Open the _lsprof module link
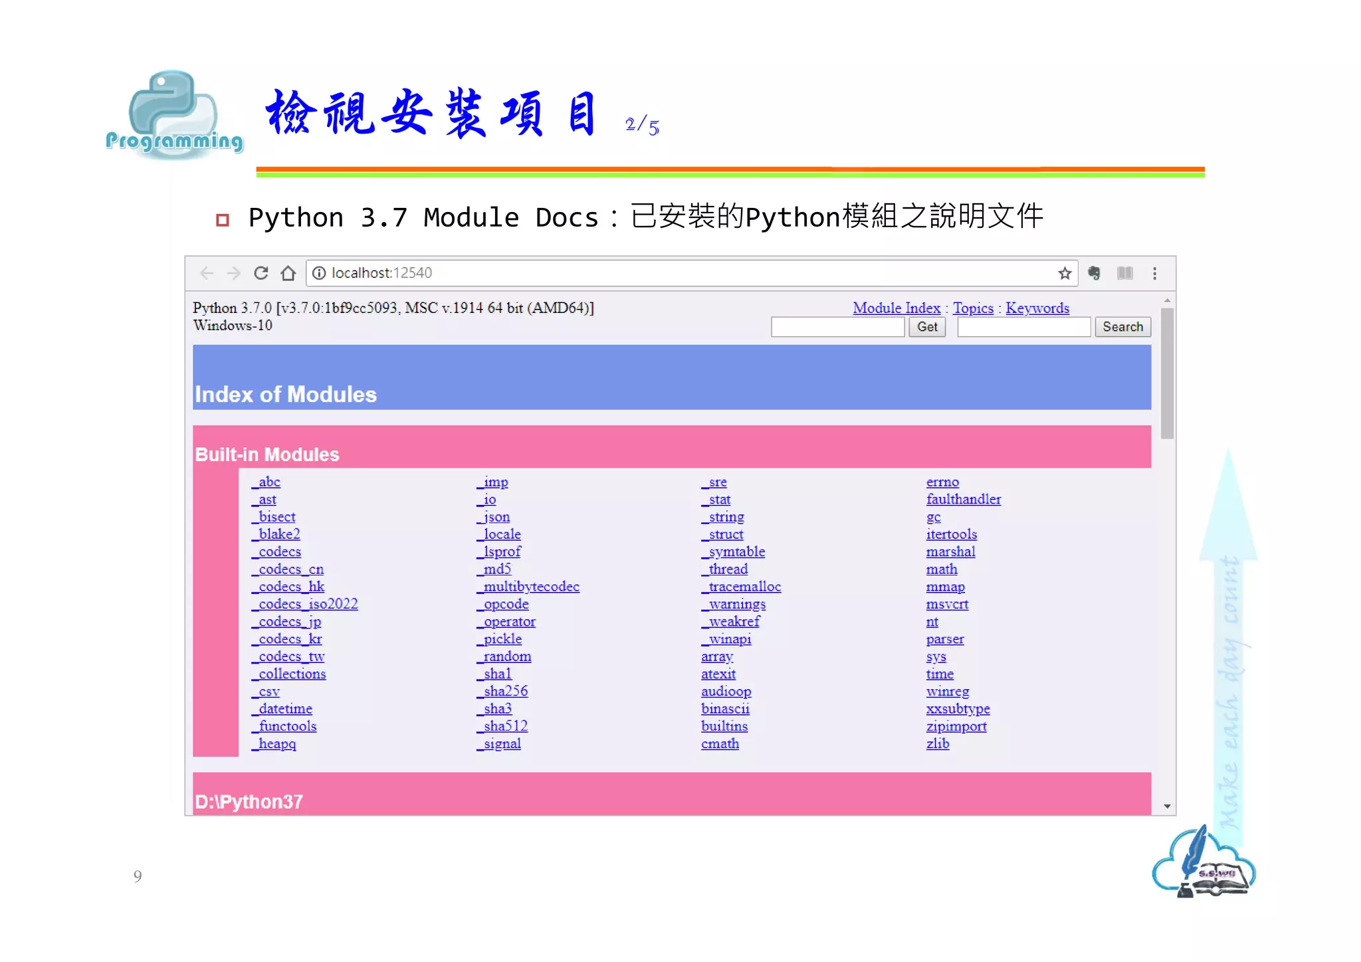Image resolution: width=1361 pixels, height=962 pixels. pyautogui.click(x=499, y=552)
